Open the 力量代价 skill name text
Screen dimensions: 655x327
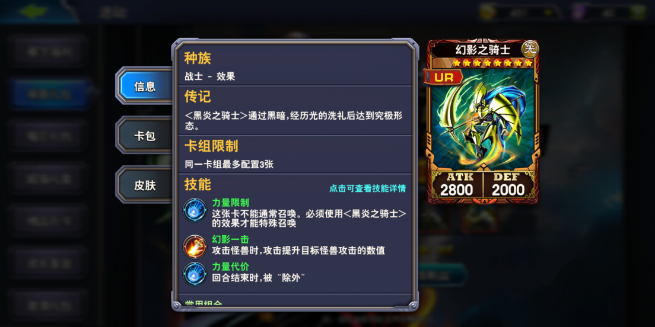click(x=231, y=267)
